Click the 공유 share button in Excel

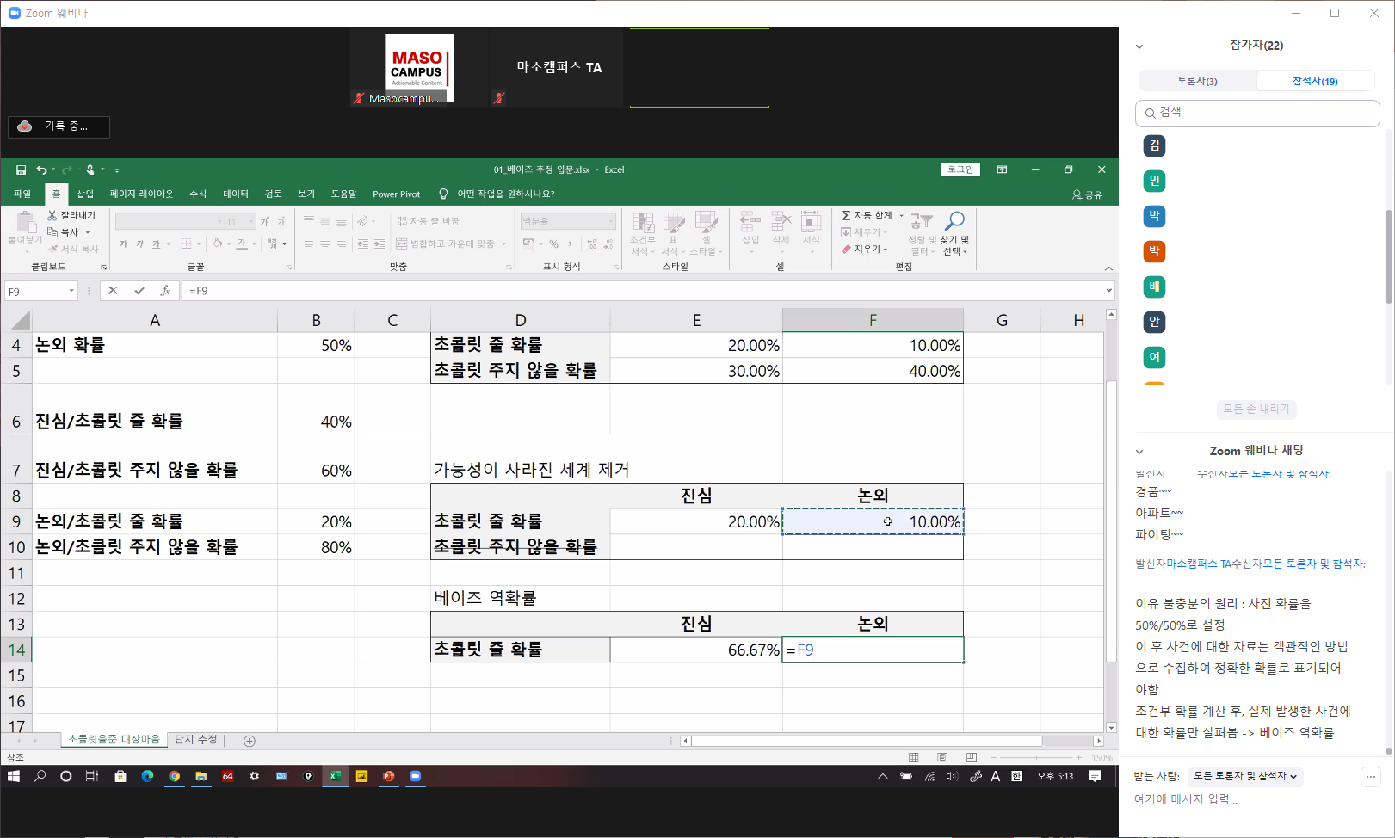(1087, 194)
